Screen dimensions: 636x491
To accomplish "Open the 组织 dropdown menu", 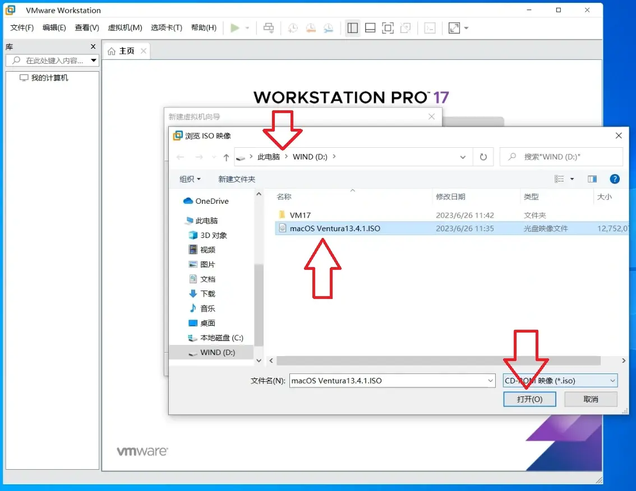I will pyautogui.click(x=190, y=179).
